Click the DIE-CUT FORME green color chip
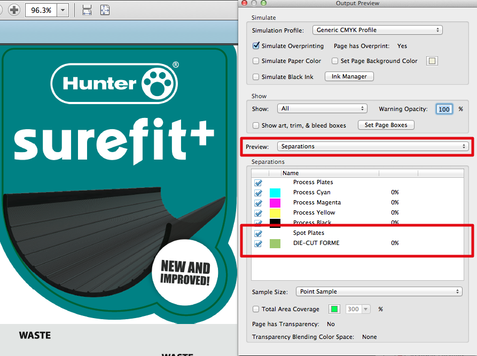This screenshot has width=477, height=356. point(275,243)
